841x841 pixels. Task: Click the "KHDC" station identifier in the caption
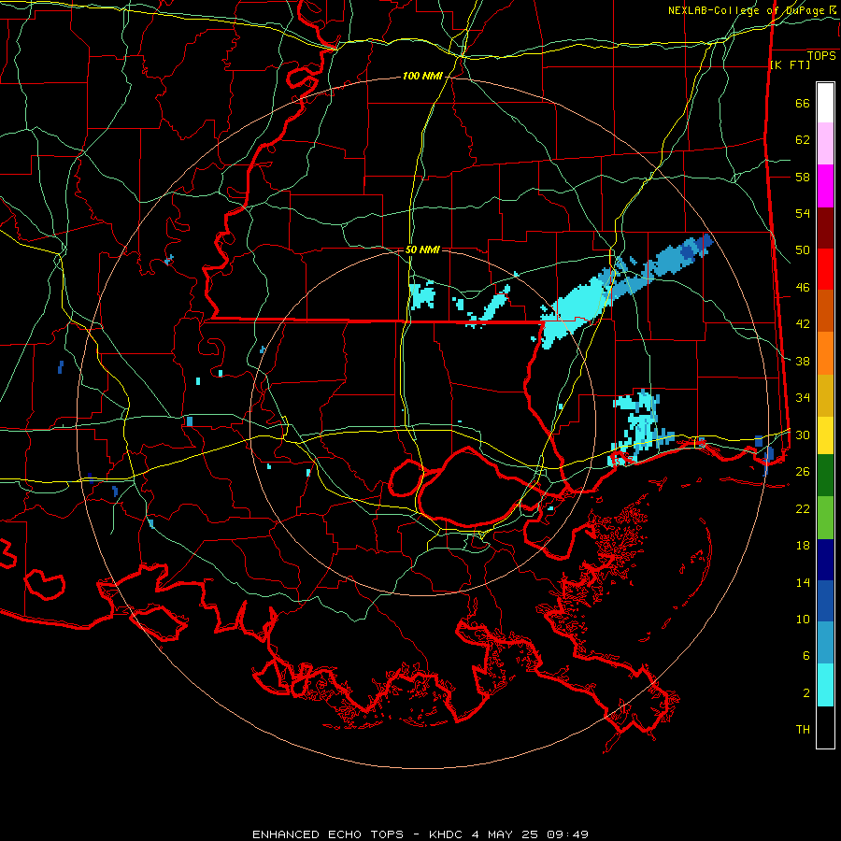coord(445,834)
